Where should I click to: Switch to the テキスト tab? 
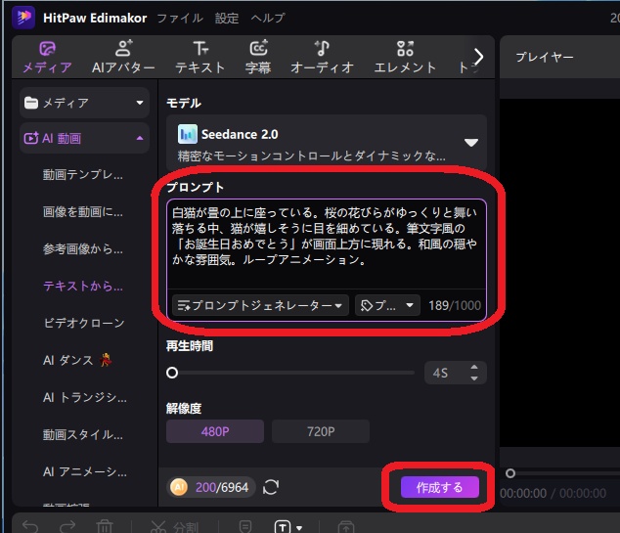click(x=200, y=58)
